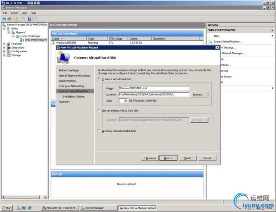
Task: Click the Start button on taskbar
Action: pyautogui.click(x=7, y=208)
